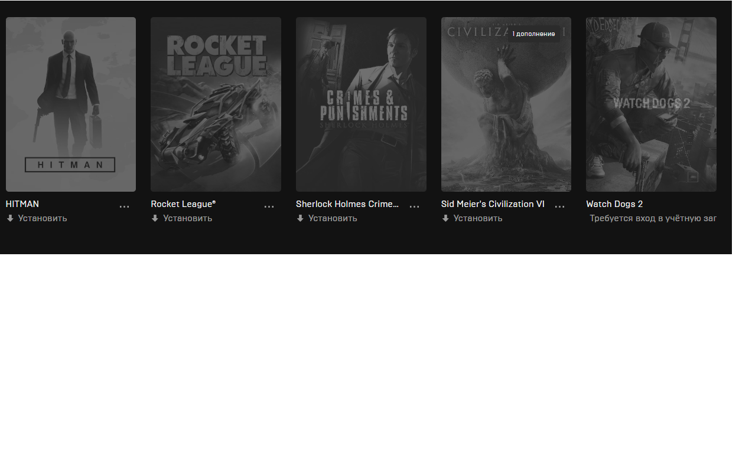Open the Sherlock Holmes three-dot options menu
The width and height of the screenshot is (739, 463).
pos(414,206)
